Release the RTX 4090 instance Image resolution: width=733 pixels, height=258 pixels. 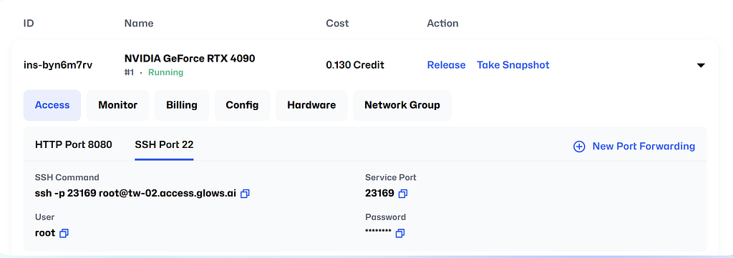[x=447, y=65]
